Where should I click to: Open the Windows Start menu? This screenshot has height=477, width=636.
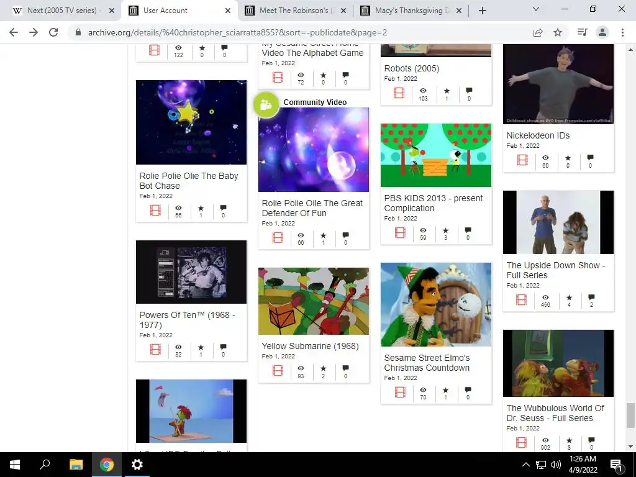15,465
